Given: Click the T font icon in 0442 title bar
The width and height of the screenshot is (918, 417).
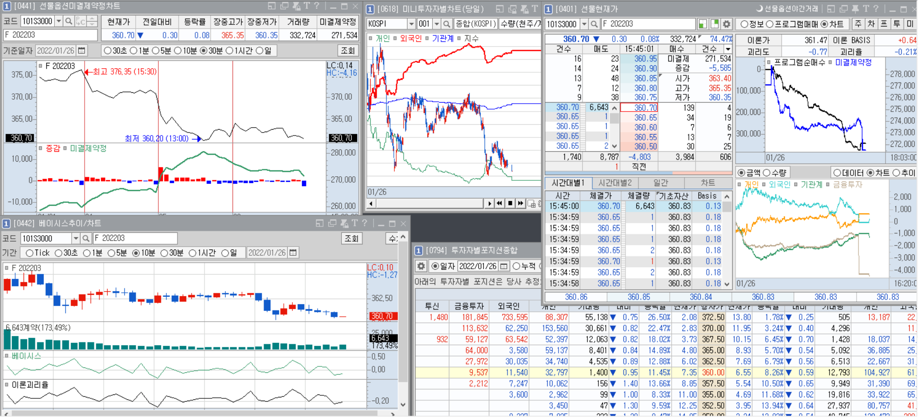Looking at the screenshot, I should tap(355, 223).
